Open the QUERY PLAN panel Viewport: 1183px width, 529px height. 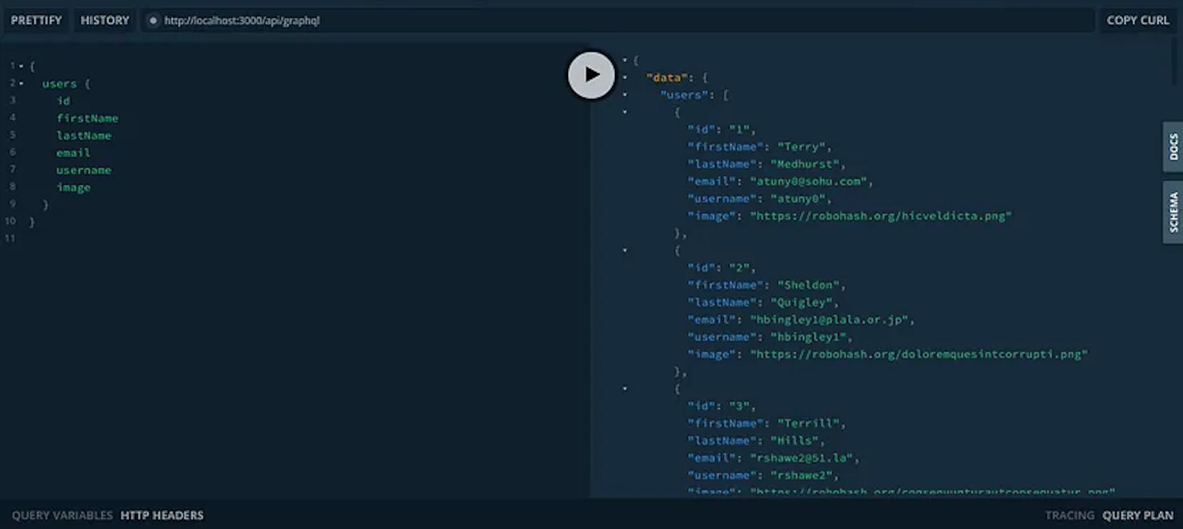[1138, 515]
